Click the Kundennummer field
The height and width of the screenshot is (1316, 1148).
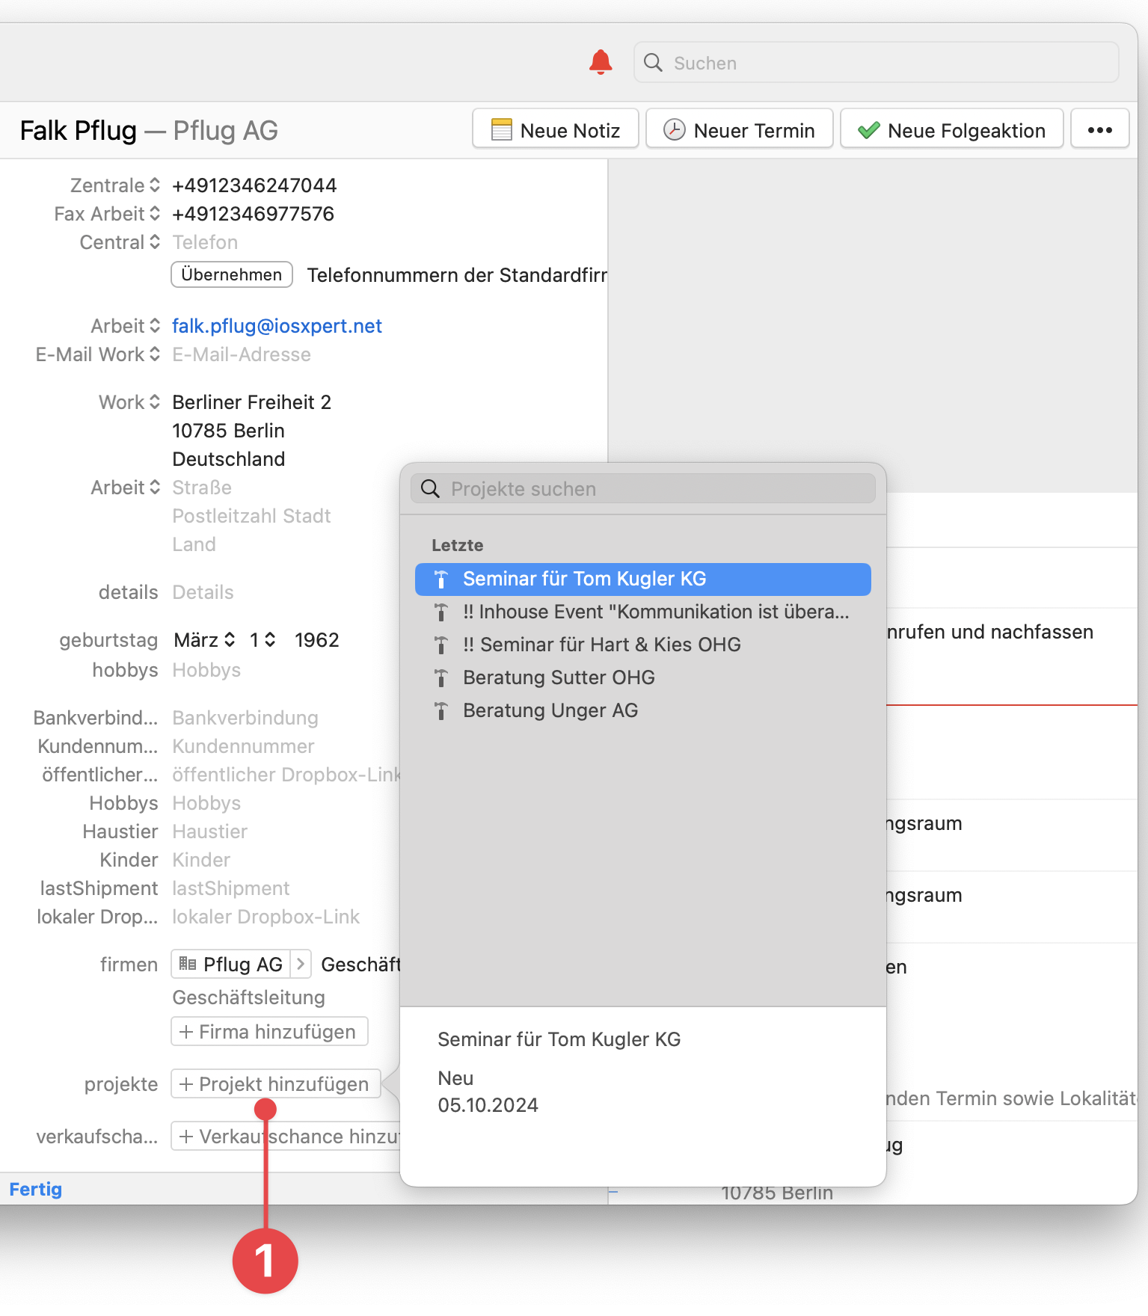(x=243, y=746)
